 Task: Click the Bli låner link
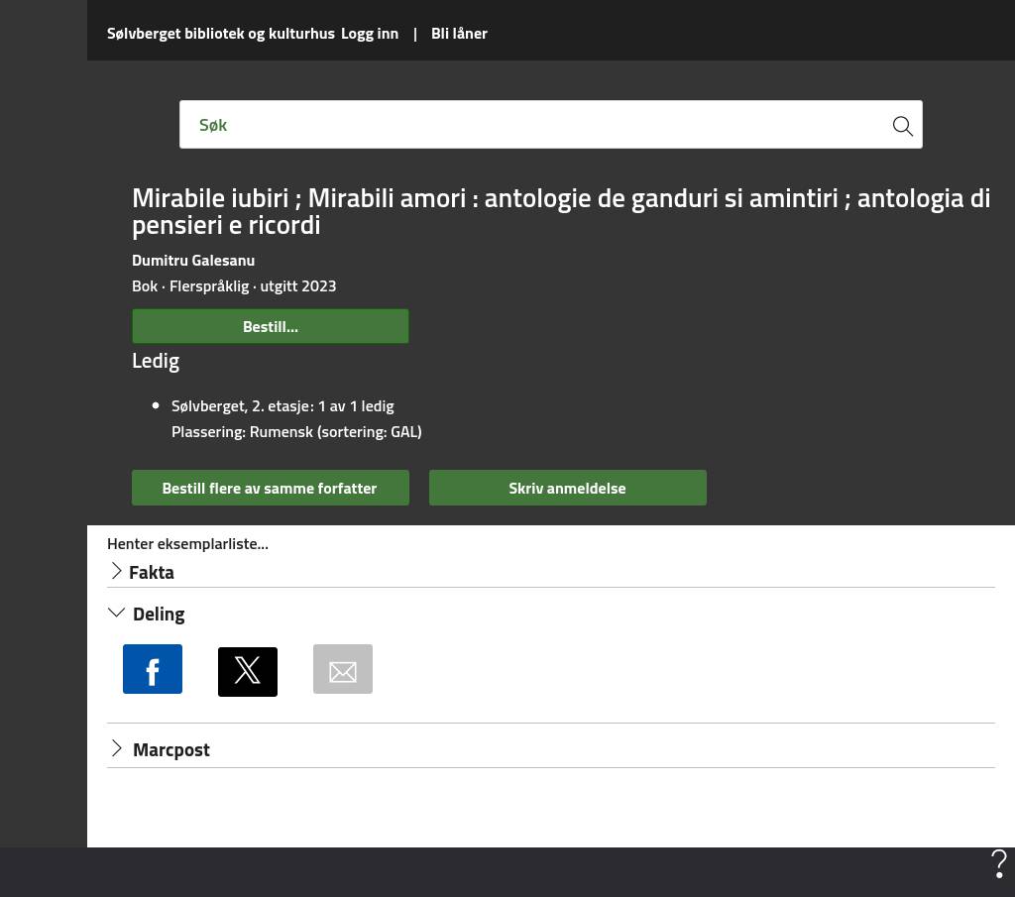459,33
